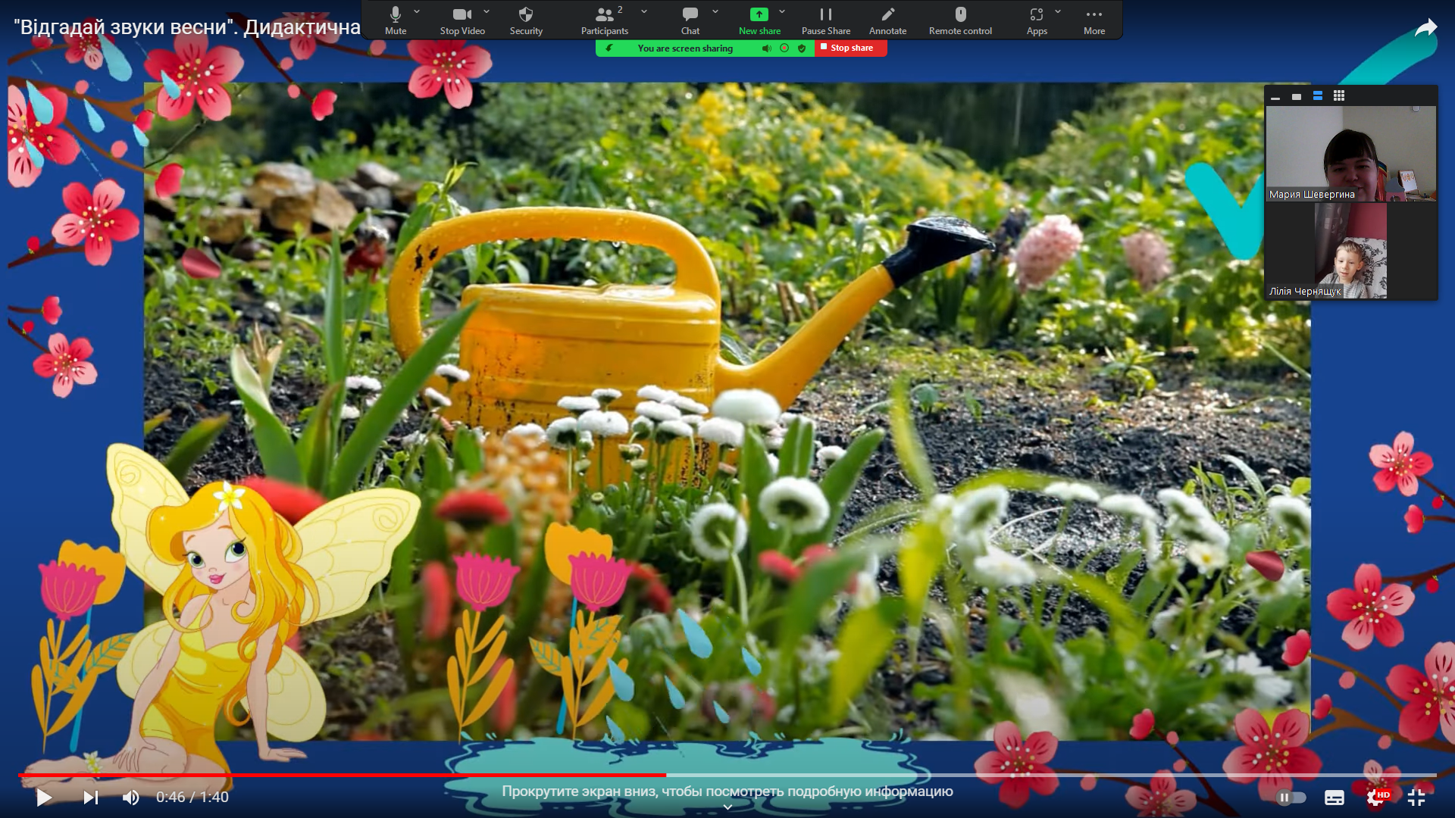1455x818 pixels.
Task: Expand share options arrow beside New share
Action: click(x=782, y=12)
